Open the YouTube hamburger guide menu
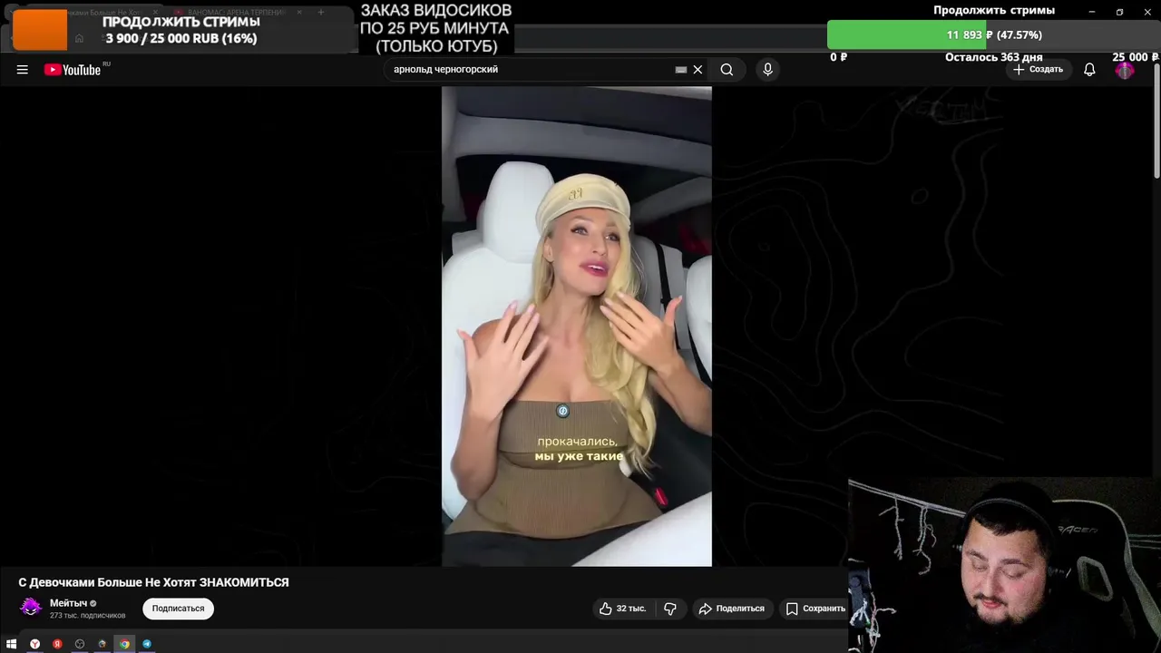The height and width of the screenshot is (653, 1161). tap(22, 70)
